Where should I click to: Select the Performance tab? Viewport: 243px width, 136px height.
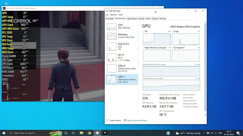pyautogui.click(x=120, y=19)
